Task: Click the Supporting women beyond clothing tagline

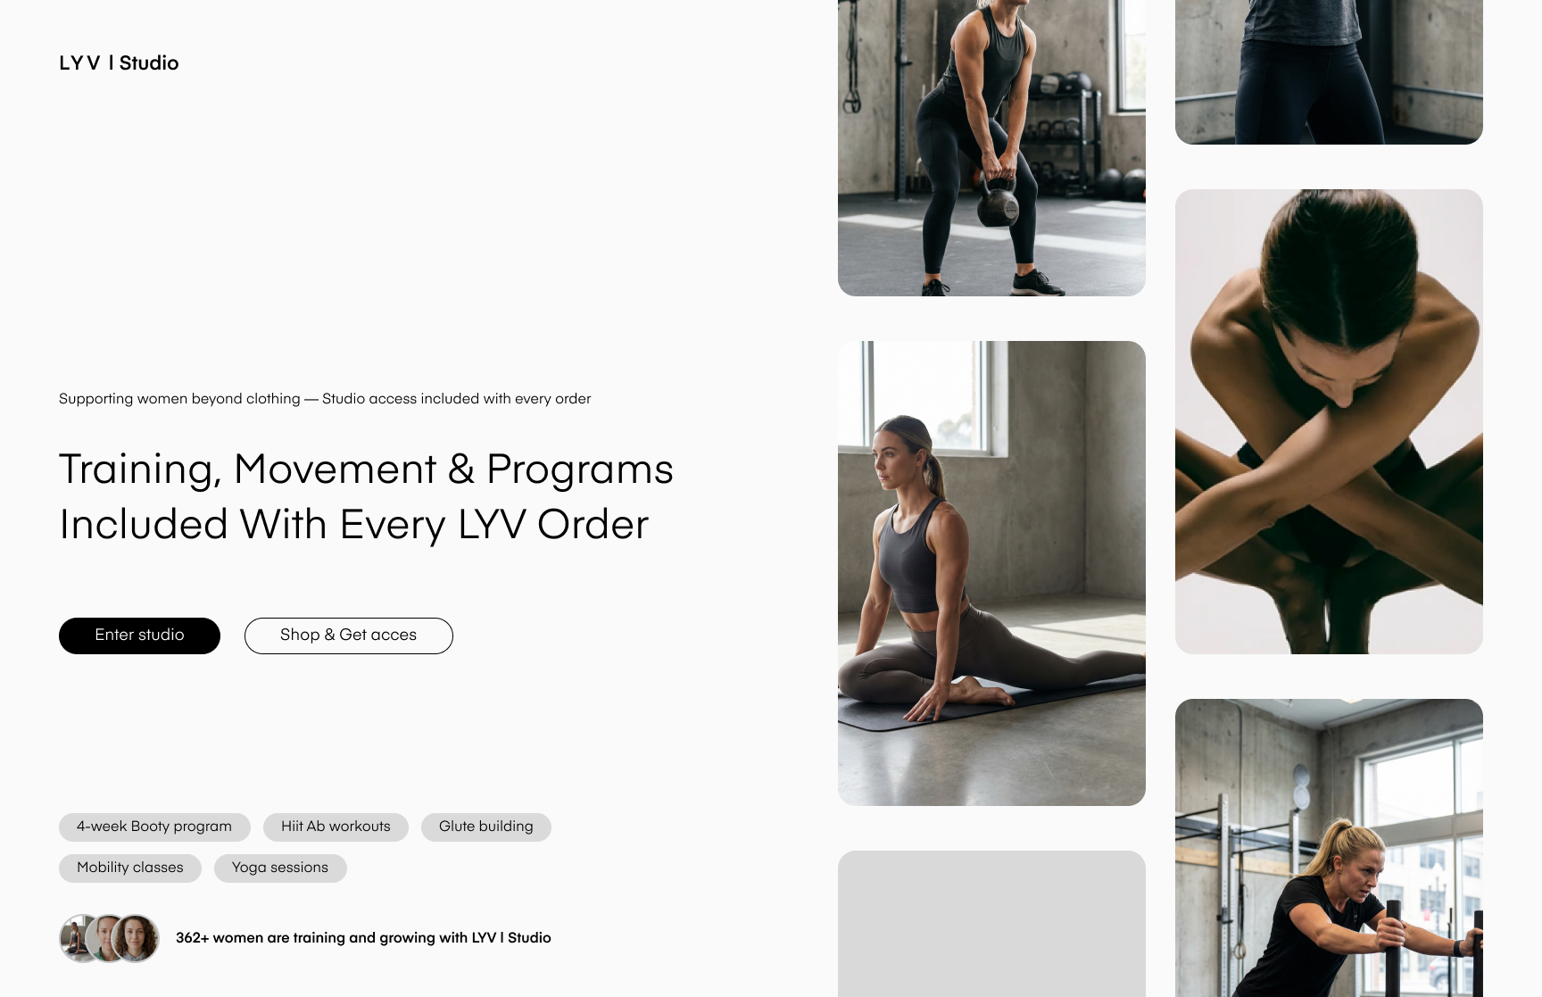Action: (325, 399)
